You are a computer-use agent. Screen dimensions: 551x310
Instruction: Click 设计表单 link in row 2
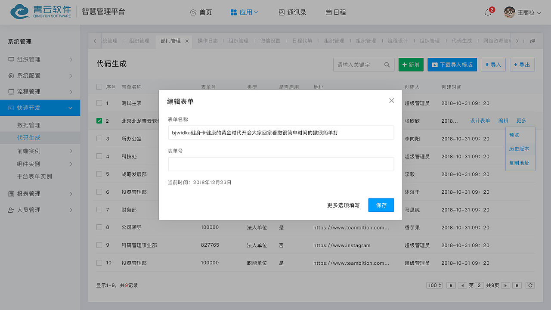coord(480,121)
